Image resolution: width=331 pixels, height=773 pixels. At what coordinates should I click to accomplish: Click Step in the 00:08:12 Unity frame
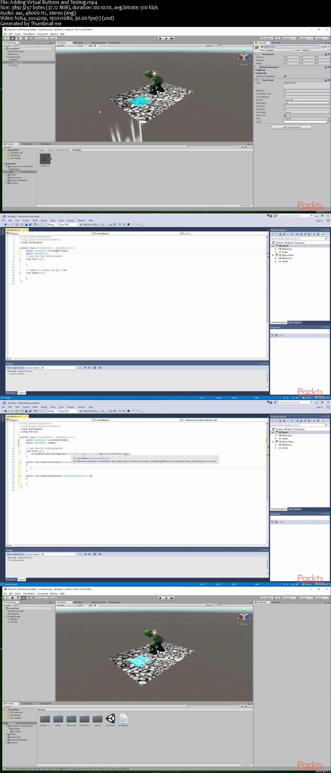point(172,598)
